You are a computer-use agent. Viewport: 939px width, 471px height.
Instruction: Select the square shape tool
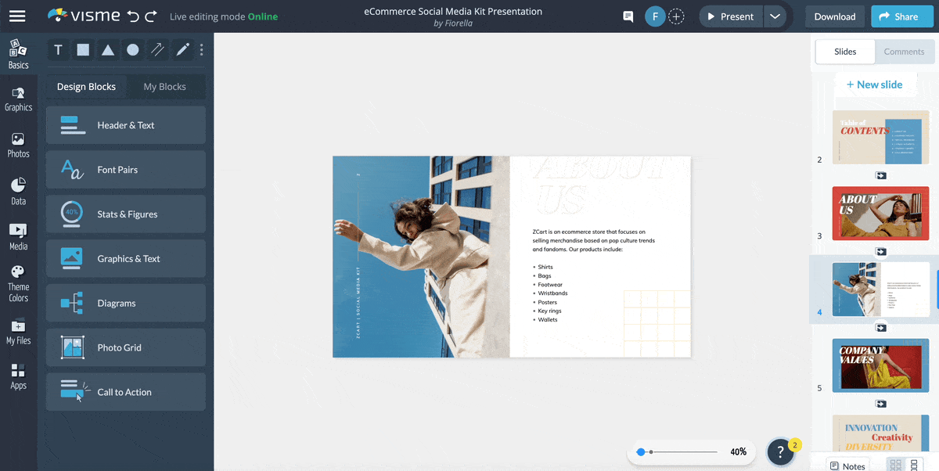[83, 49]
